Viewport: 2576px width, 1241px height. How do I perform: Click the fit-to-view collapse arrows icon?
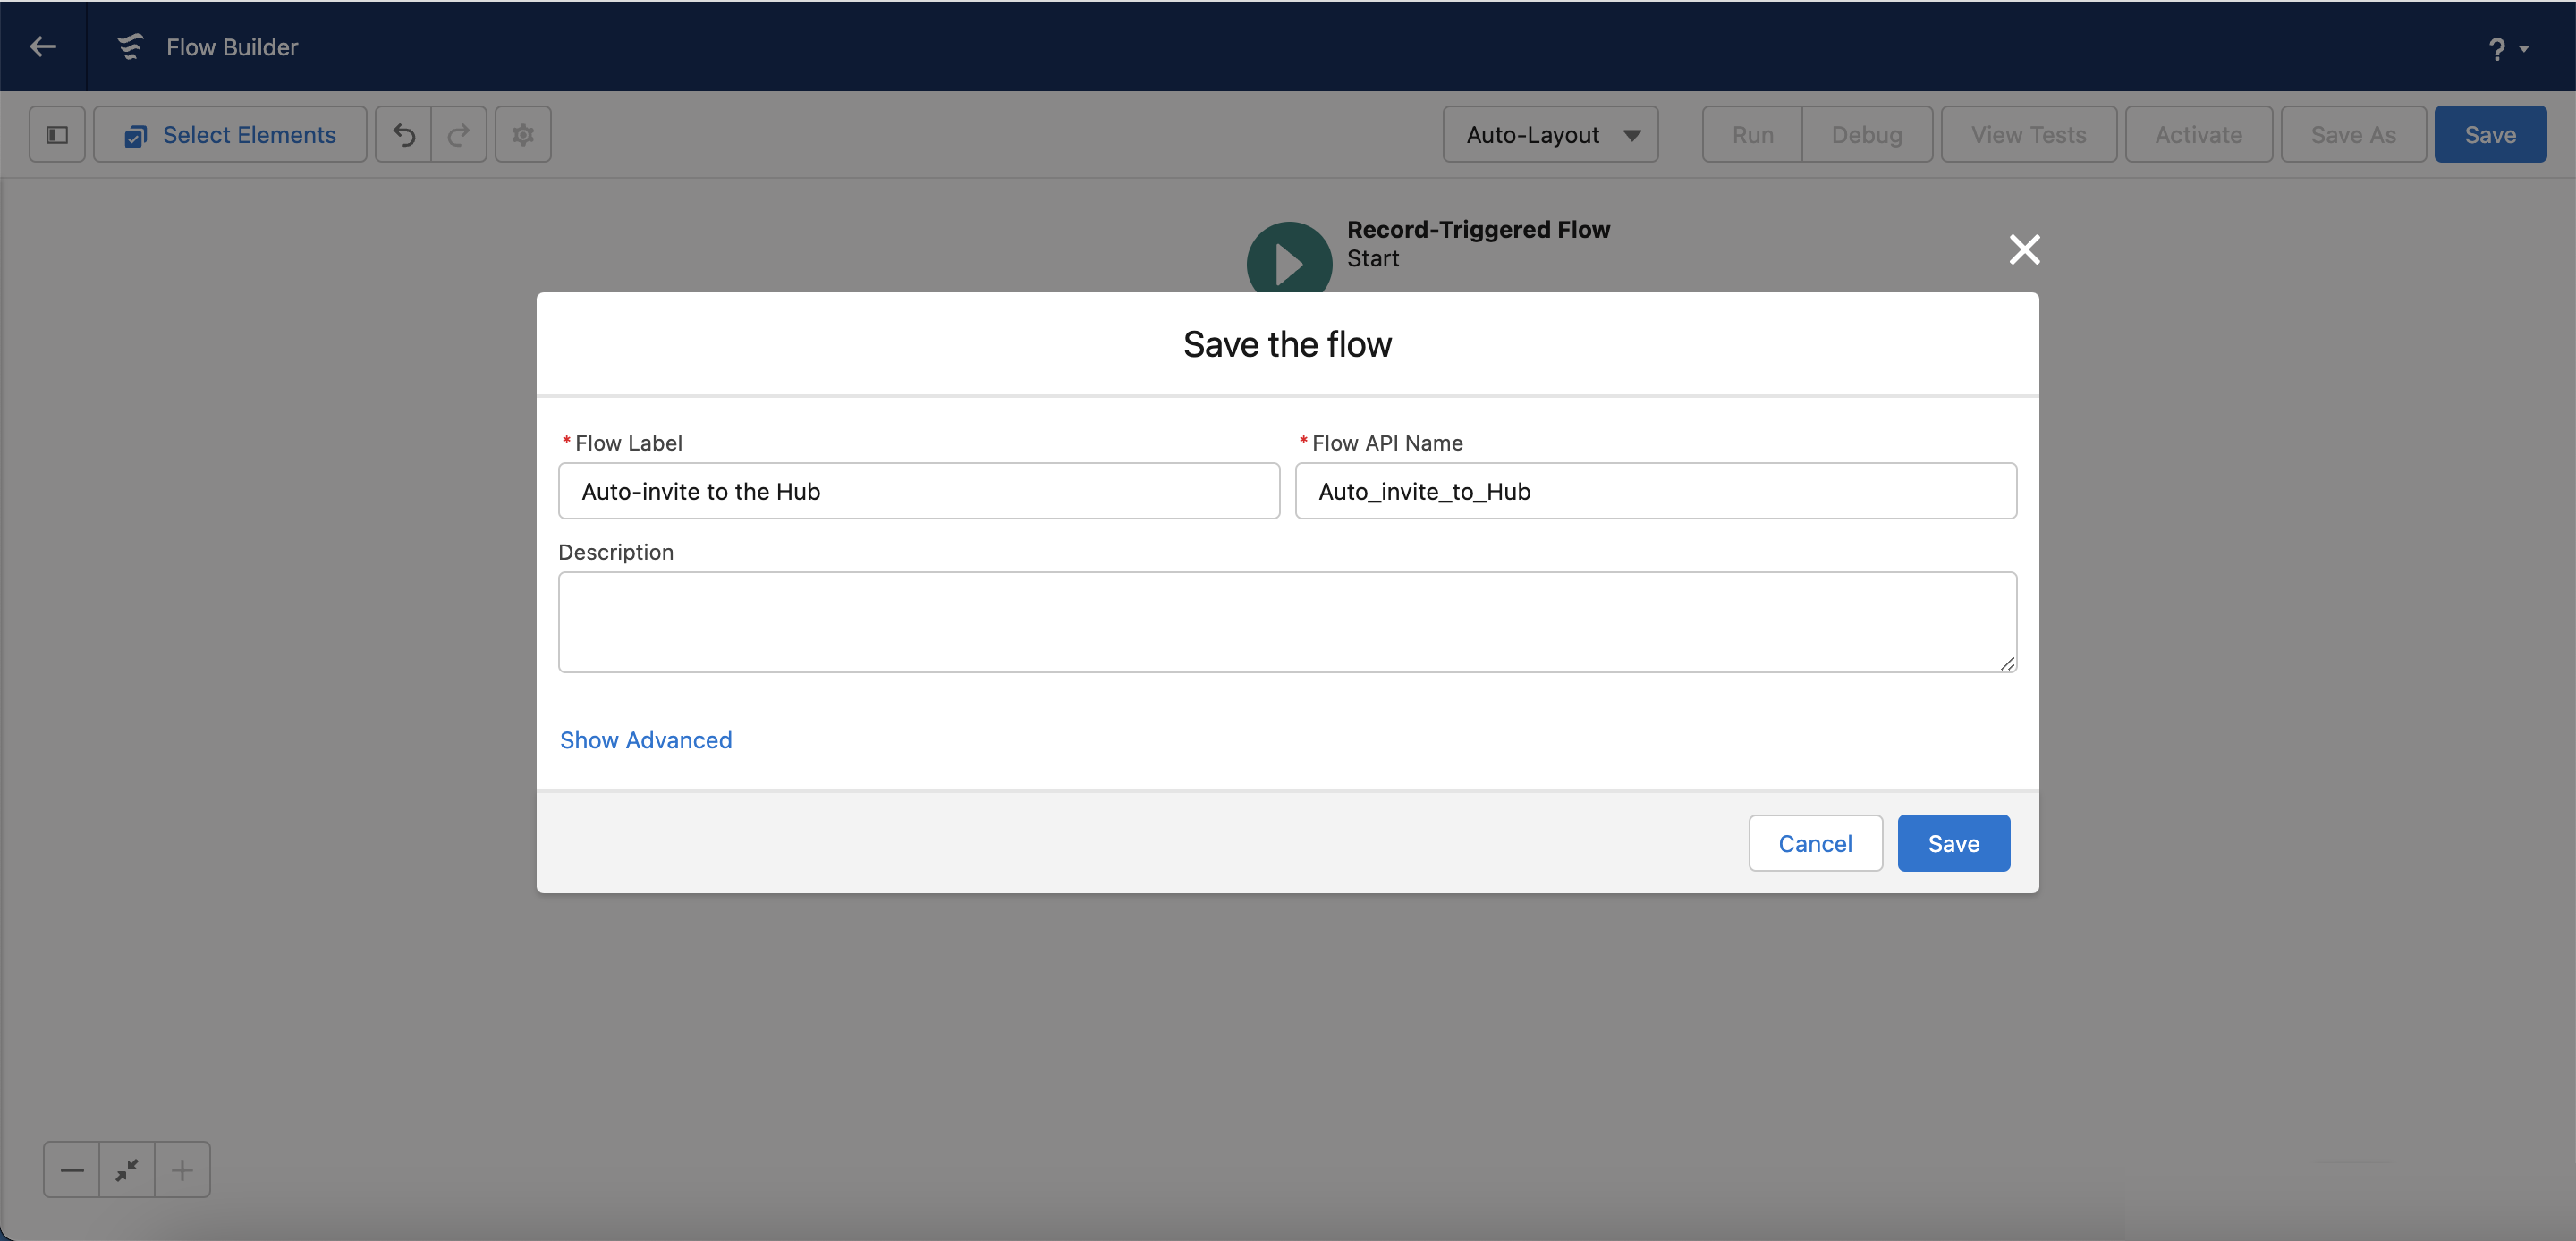click(127, 1169)
